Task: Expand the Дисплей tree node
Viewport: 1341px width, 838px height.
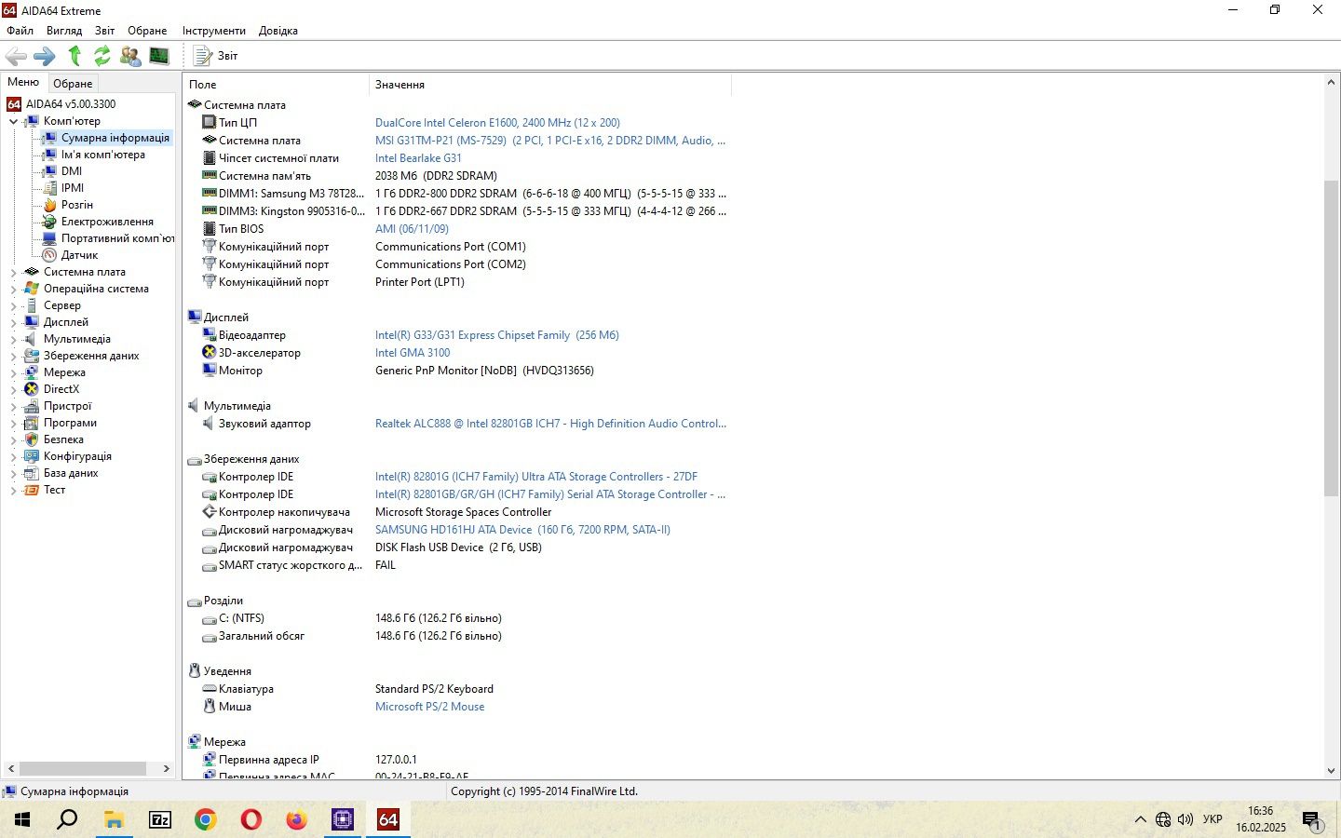Action: 13,322
